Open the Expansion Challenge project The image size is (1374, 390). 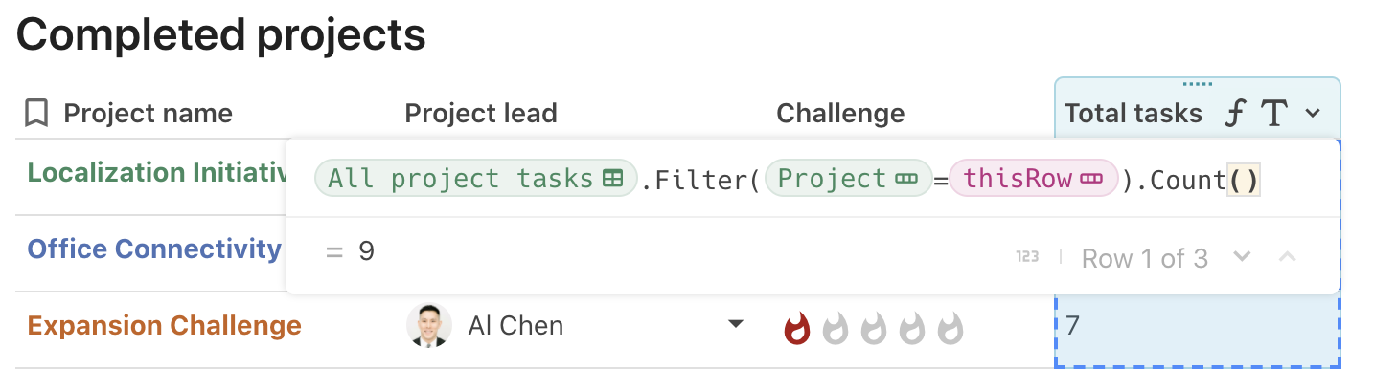tap(164, 326)
